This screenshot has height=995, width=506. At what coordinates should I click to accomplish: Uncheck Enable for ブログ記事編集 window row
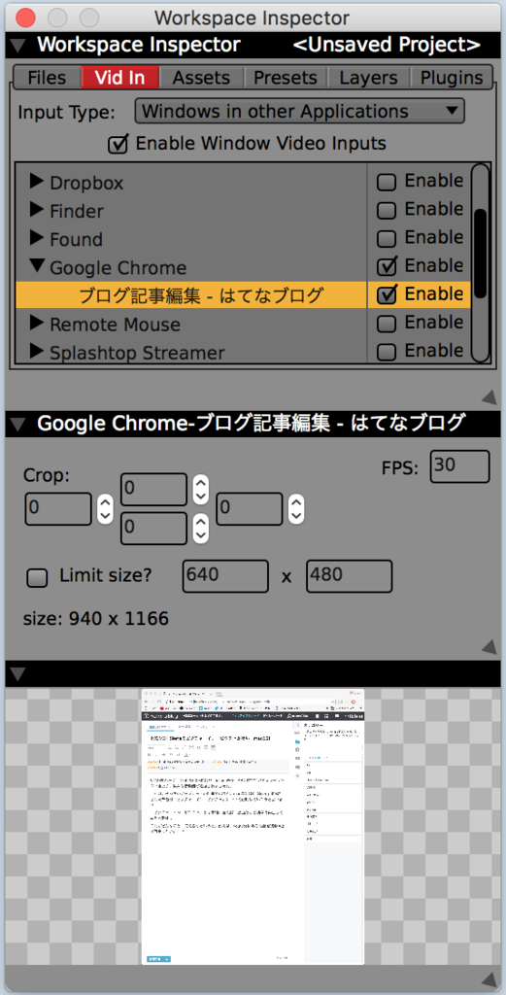coord(387,295)
